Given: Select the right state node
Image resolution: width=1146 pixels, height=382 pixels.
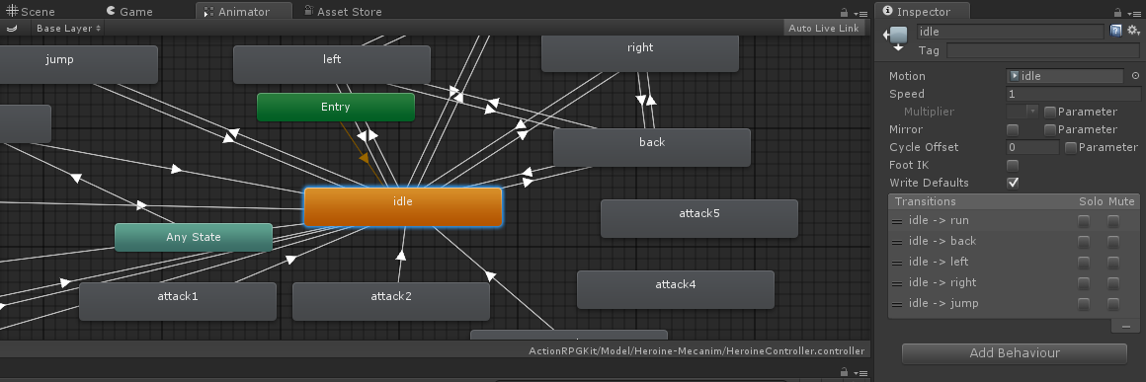Looking at the screenshot, I should coord(640,52).
